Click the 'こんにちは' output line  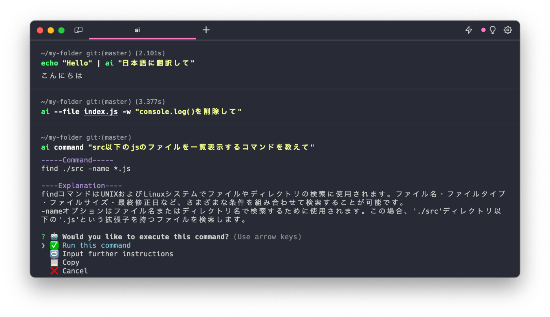click(x=62, y=76)
